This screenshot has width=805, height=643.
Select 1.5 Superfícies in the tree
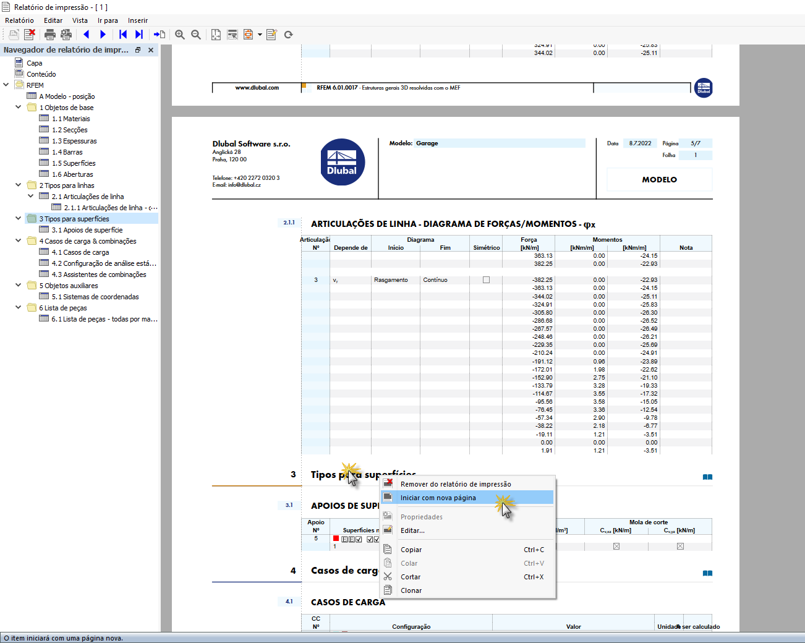74,163
